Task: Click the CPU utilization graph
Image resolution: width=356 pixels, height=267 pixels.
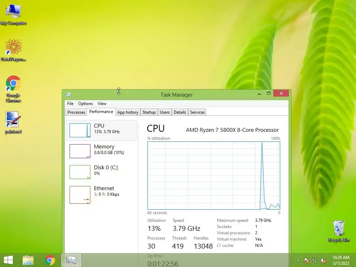Action: (214, 176)
